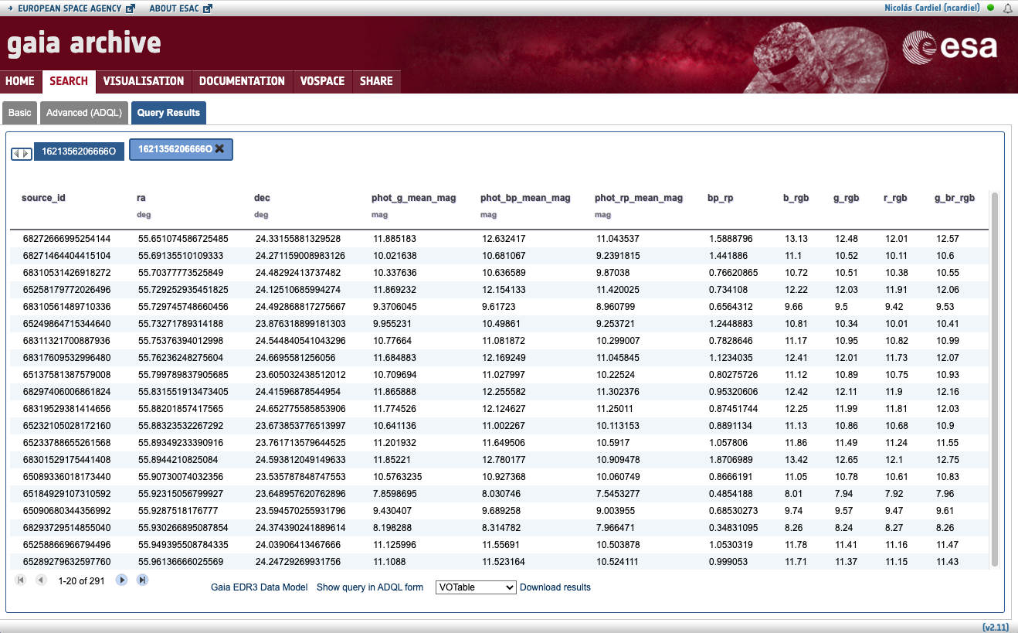Click the g_rgb column header
Image resolution: width=1018 pixels, height=633 pixels.
click(x=847, y=198)
